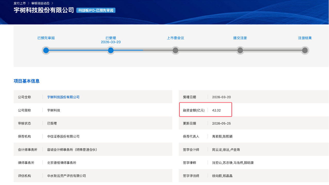Click the 已受理 stage label

(x=111, y=38)
